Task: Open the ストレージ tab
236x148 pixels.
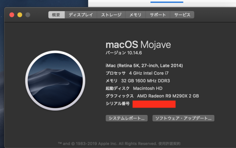Action: (x=111, y=15)
